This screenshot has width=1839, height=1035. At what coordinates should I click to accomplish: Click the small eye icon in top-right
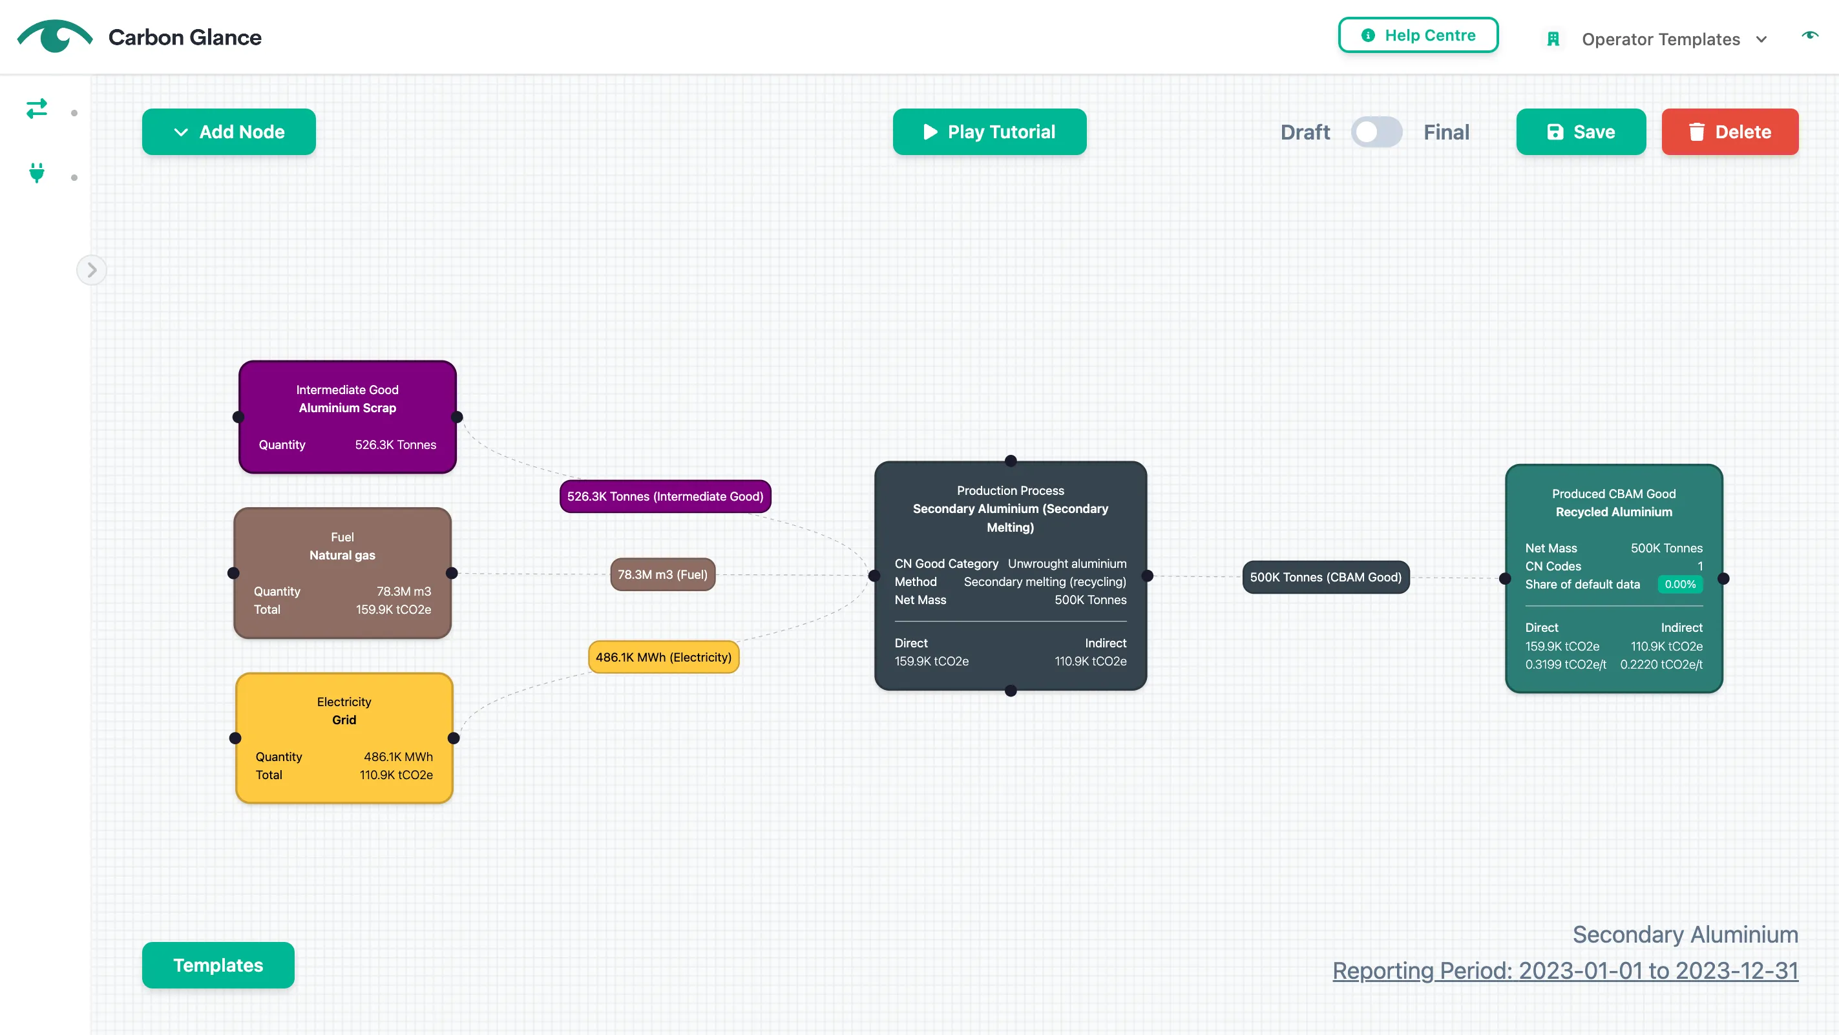point(1810,35)
